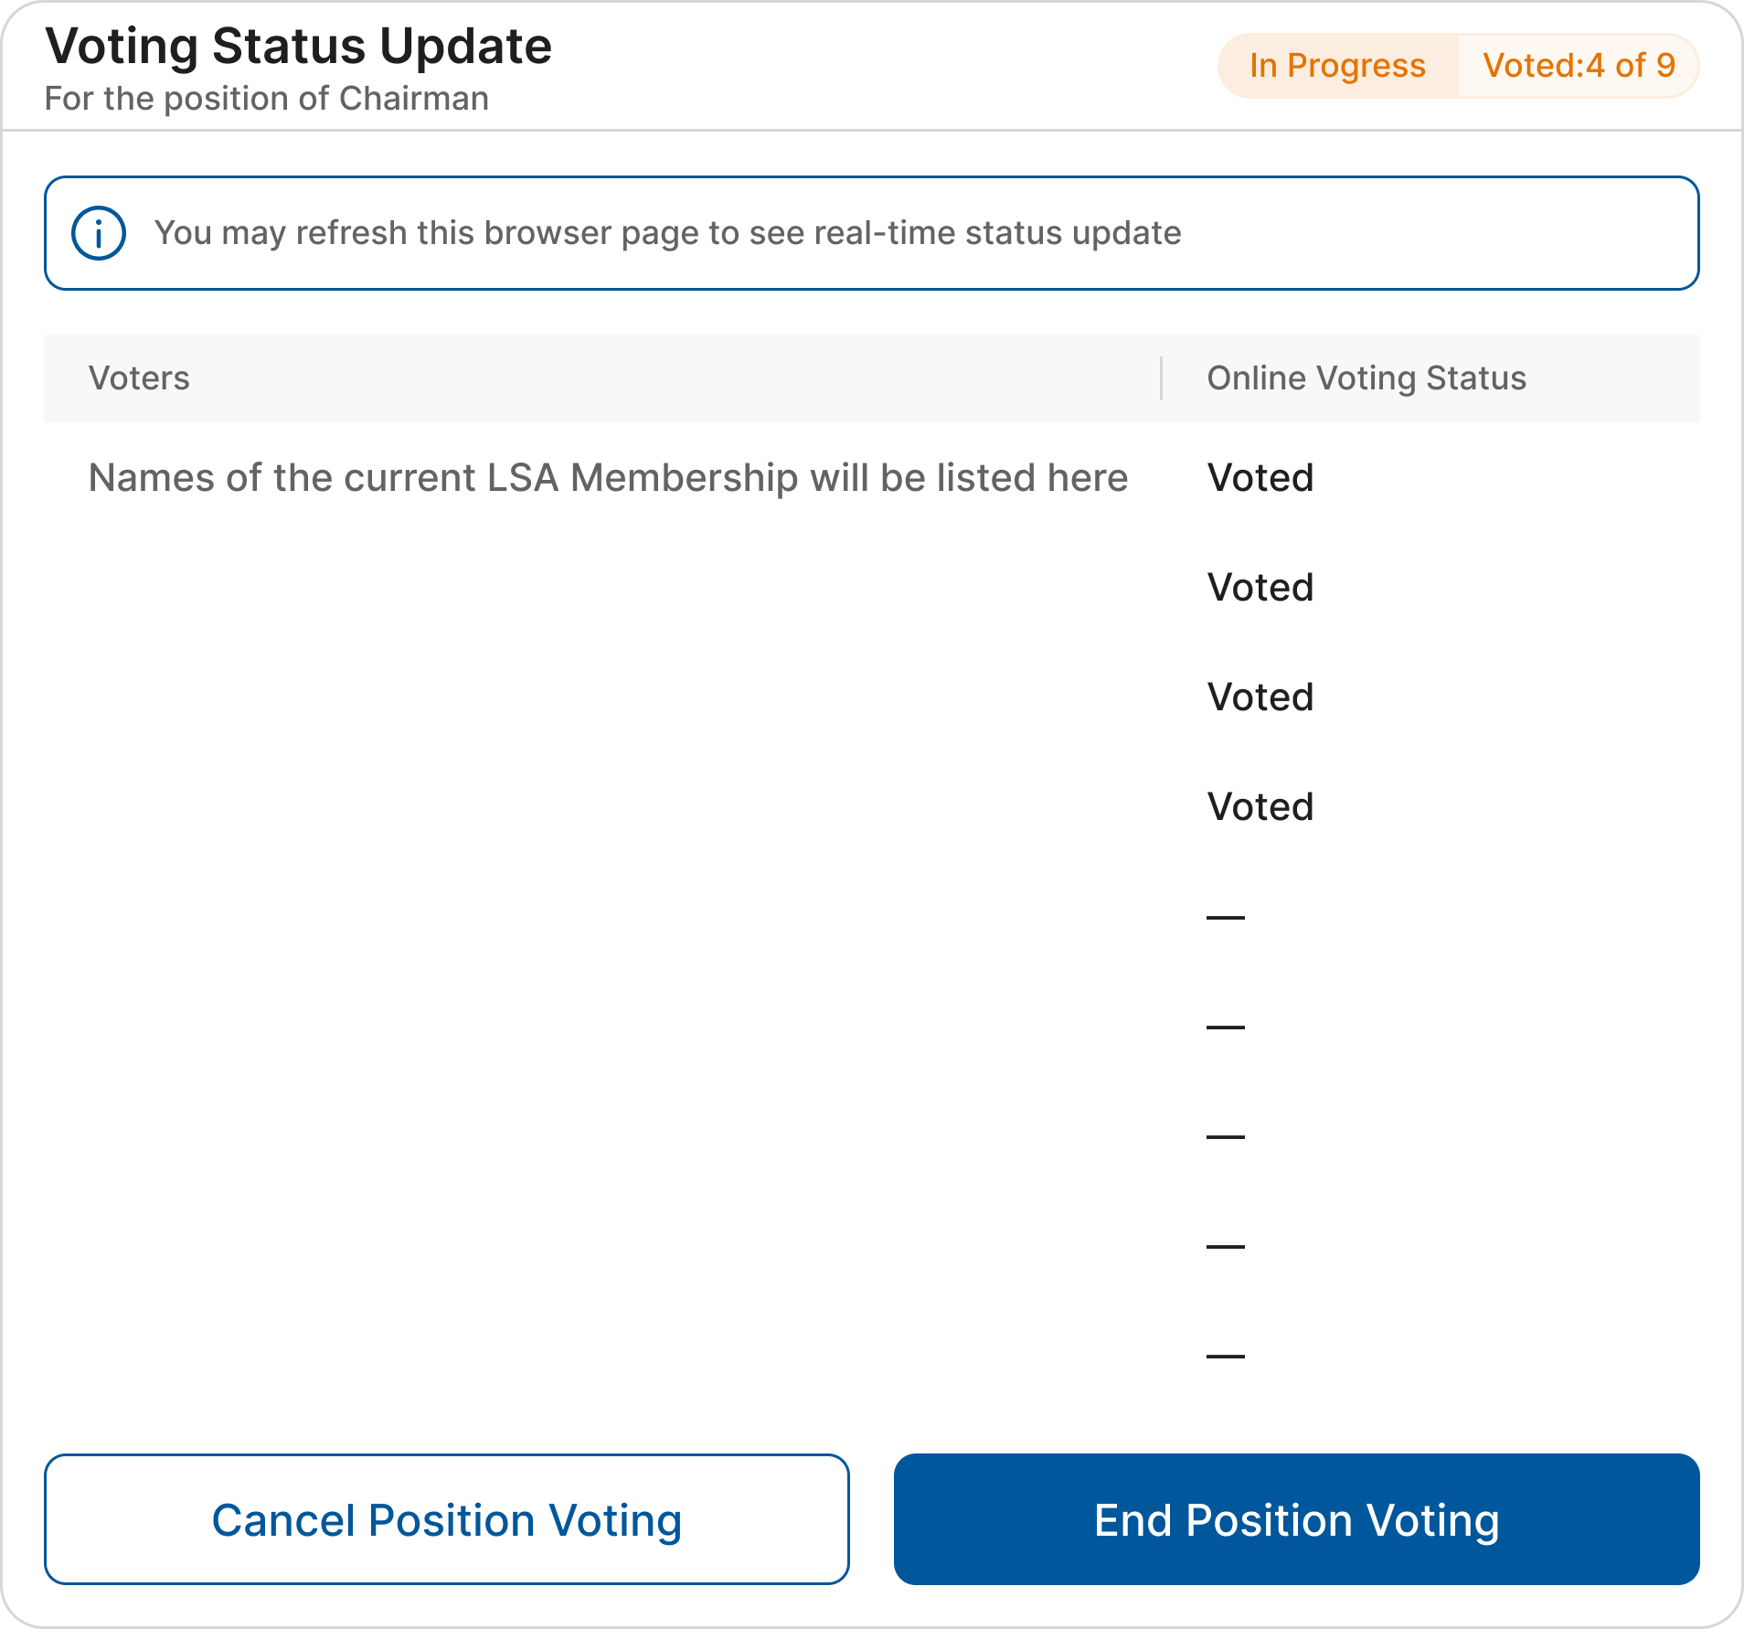Click the last dash pending status
The height and width of the screenshot is (1629, 1744).
(1226, 1356)
